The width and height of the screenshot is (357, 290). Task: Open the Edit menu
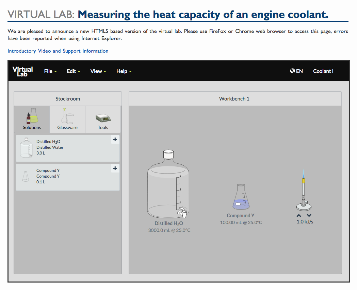click(x=73, y=71)
